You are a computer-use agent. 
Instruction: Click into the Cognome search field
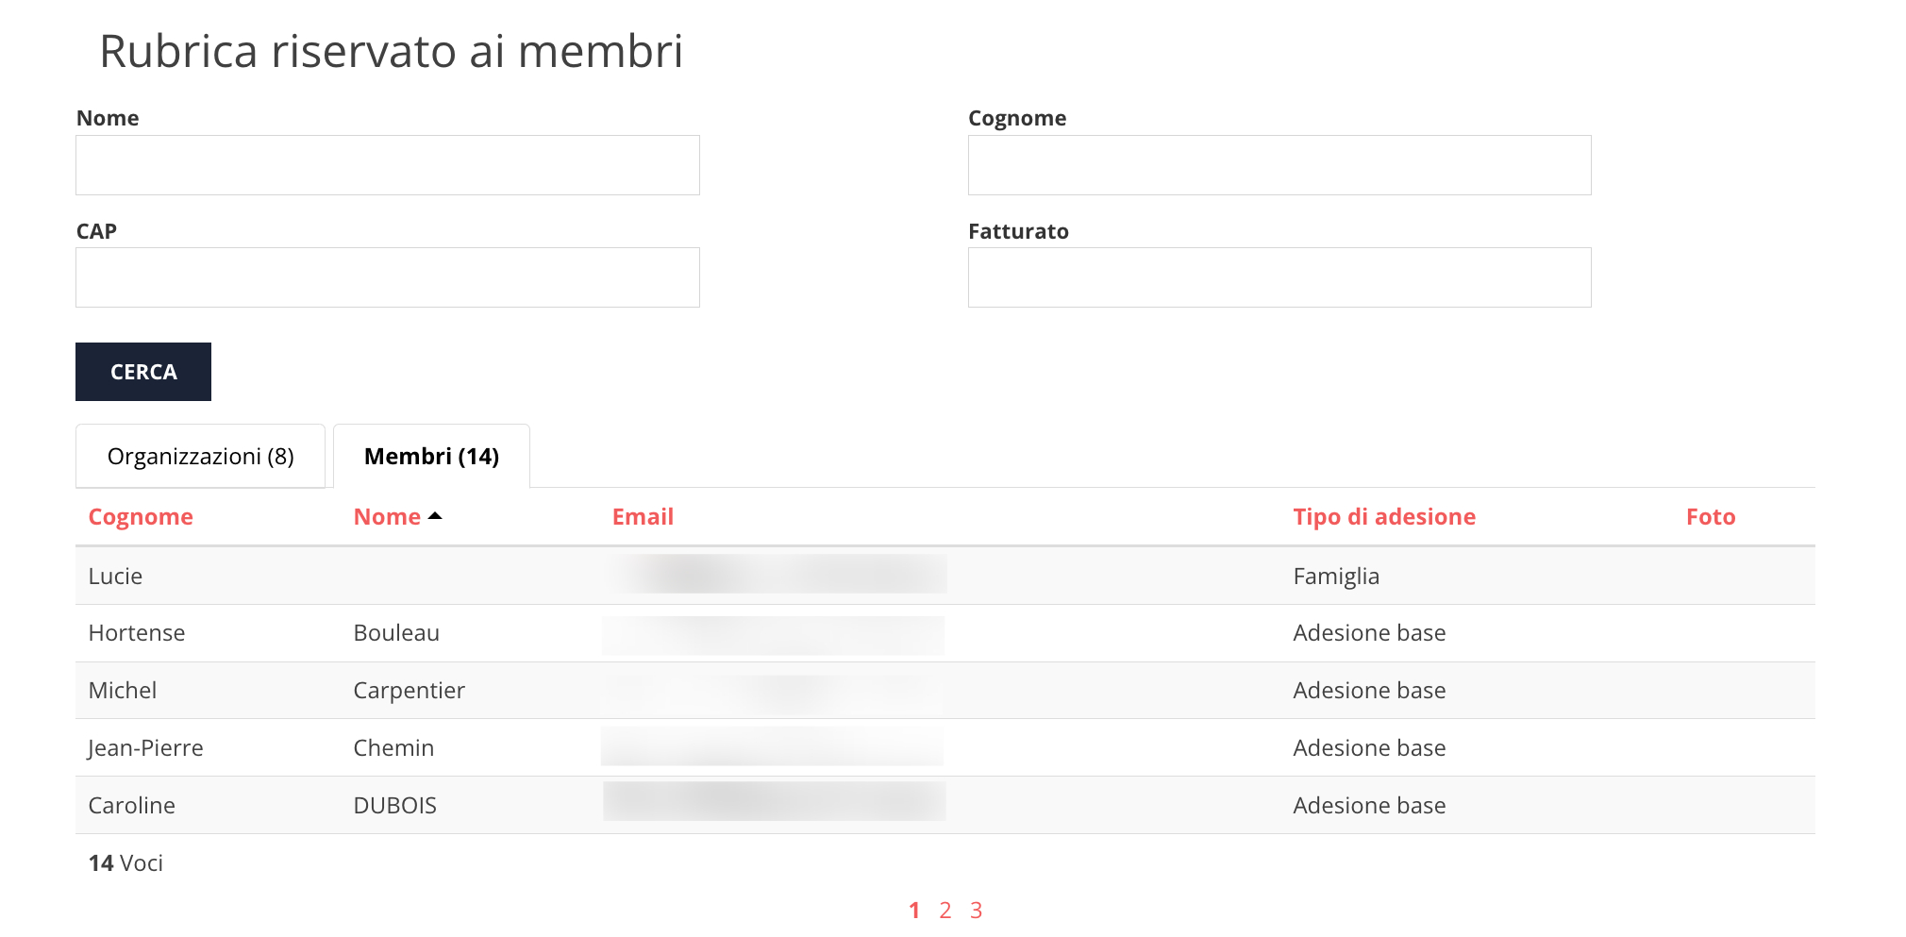1279,165
